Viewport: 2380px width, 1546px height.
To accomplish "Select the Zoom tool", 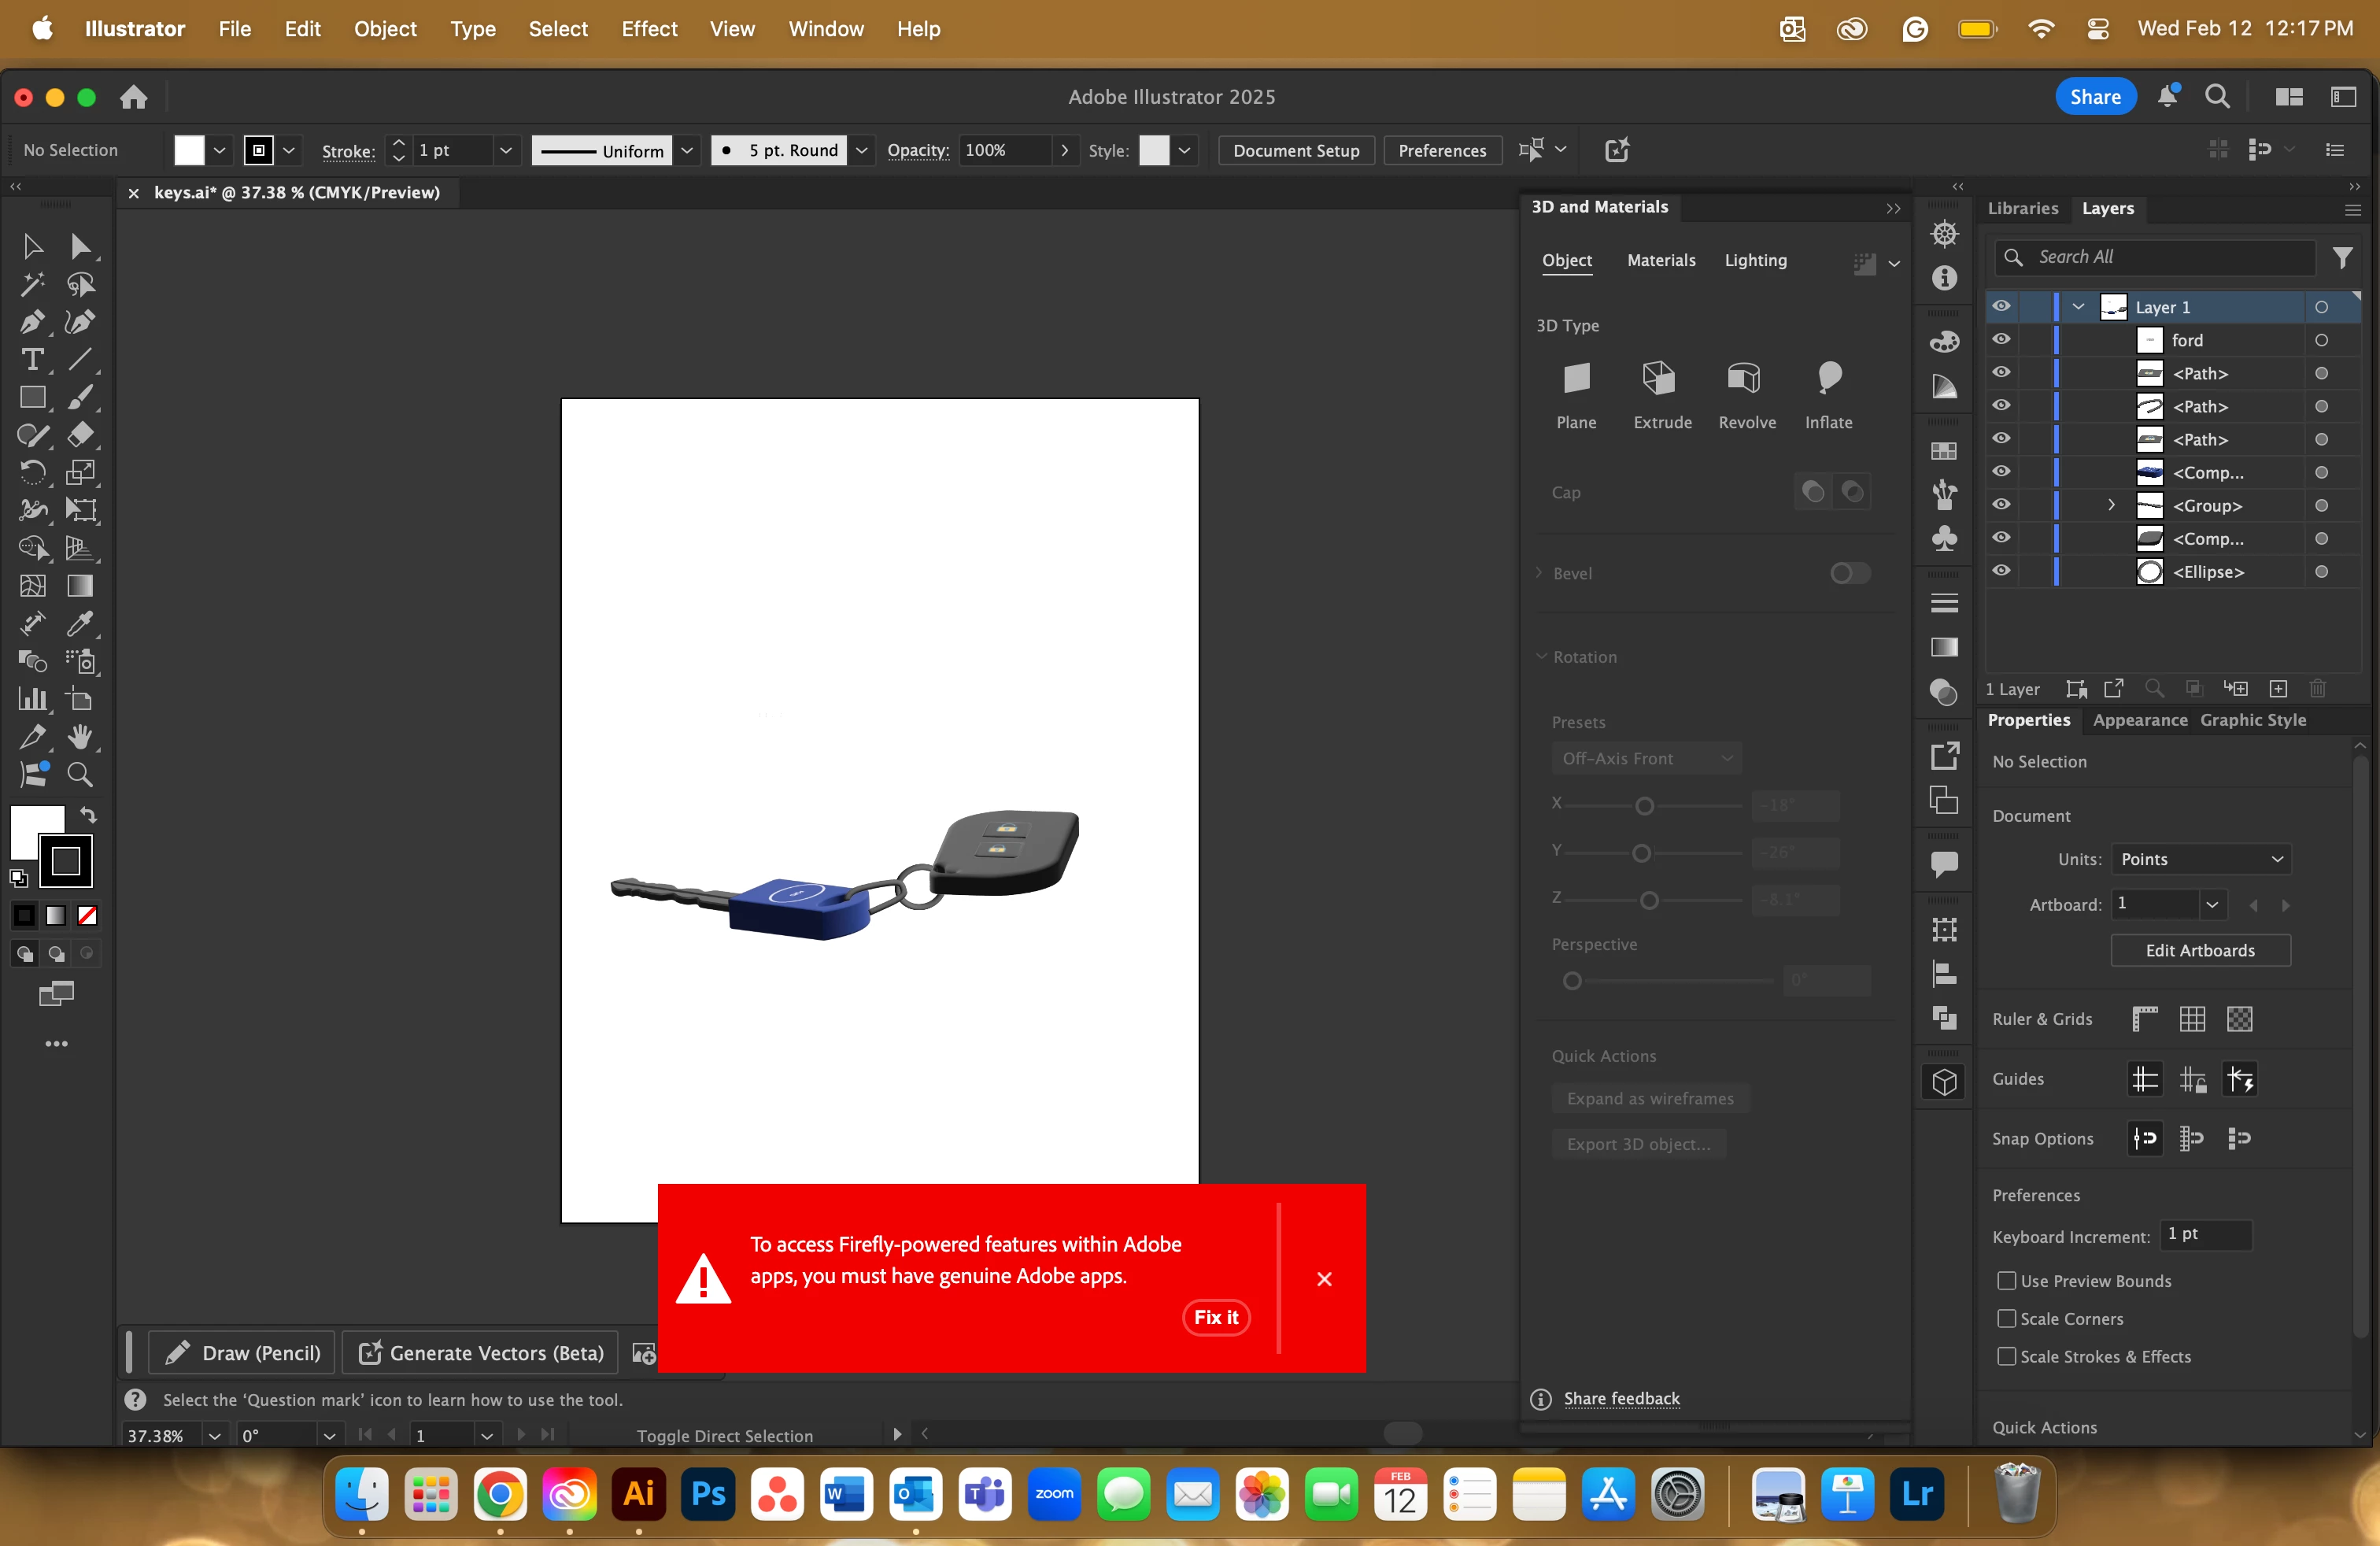I will tap(79, 774).
